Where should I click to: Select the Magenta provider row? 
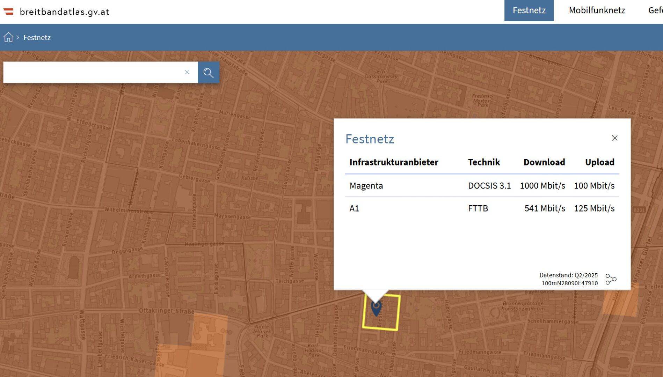(481, 186)
